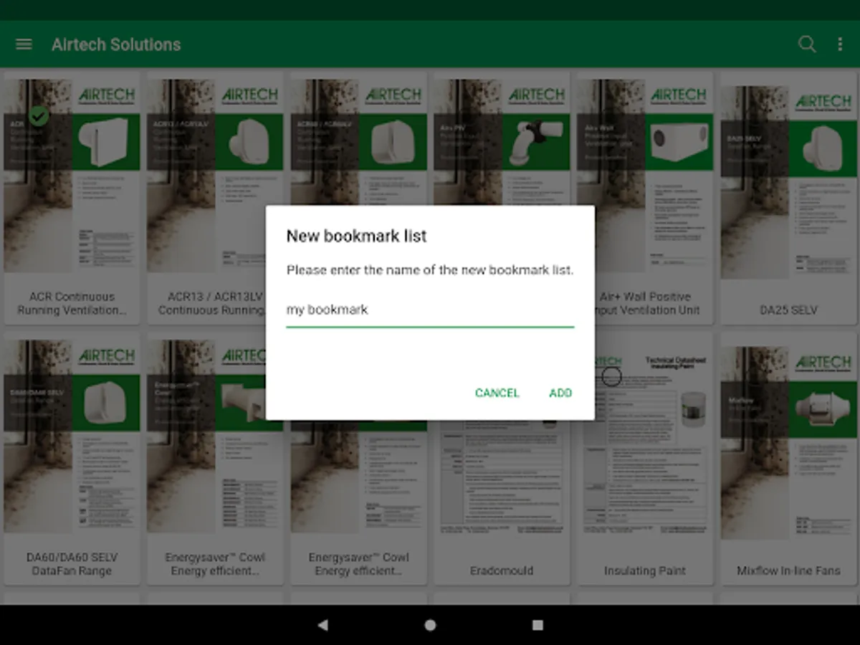Tap the Android recent apps square button
Image resolution: width=860 pixels, height=645 pixels.
[x=537, y=625]
